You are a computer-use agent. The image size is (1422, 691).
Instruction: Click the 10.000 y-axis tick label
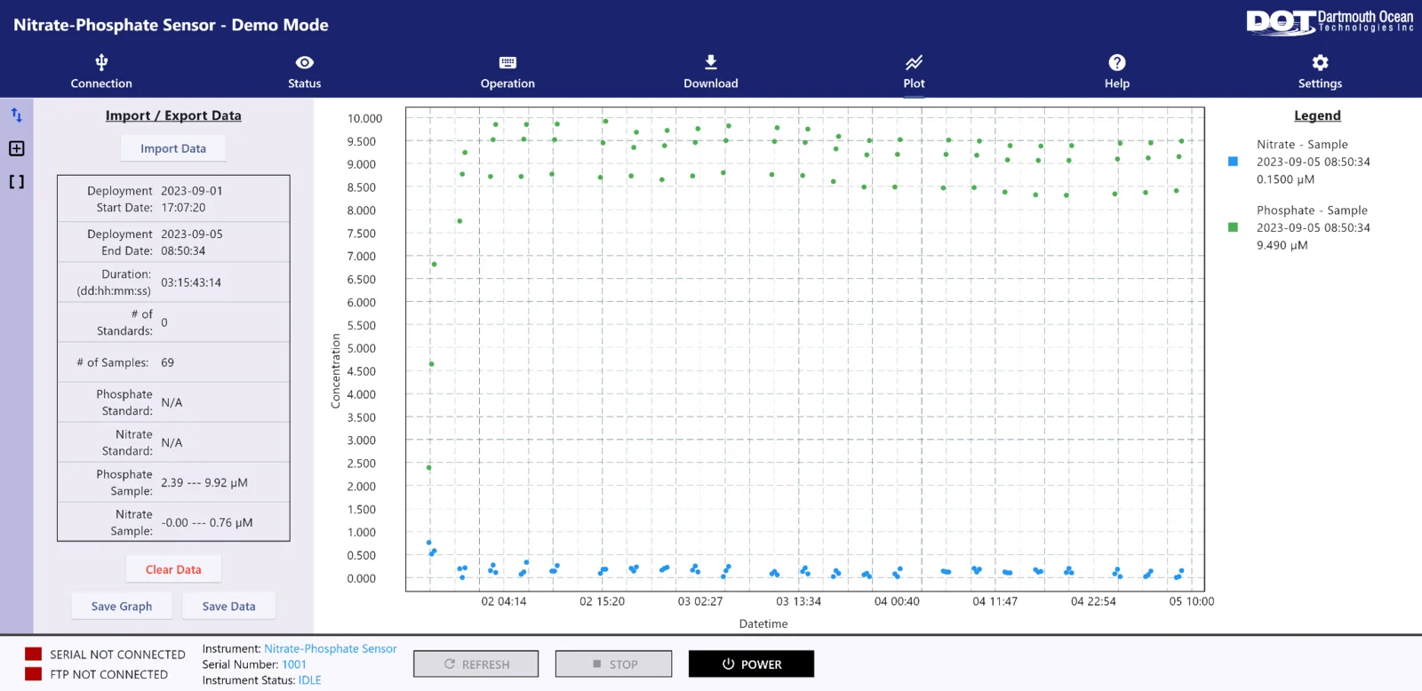click(x=364, y=118)
